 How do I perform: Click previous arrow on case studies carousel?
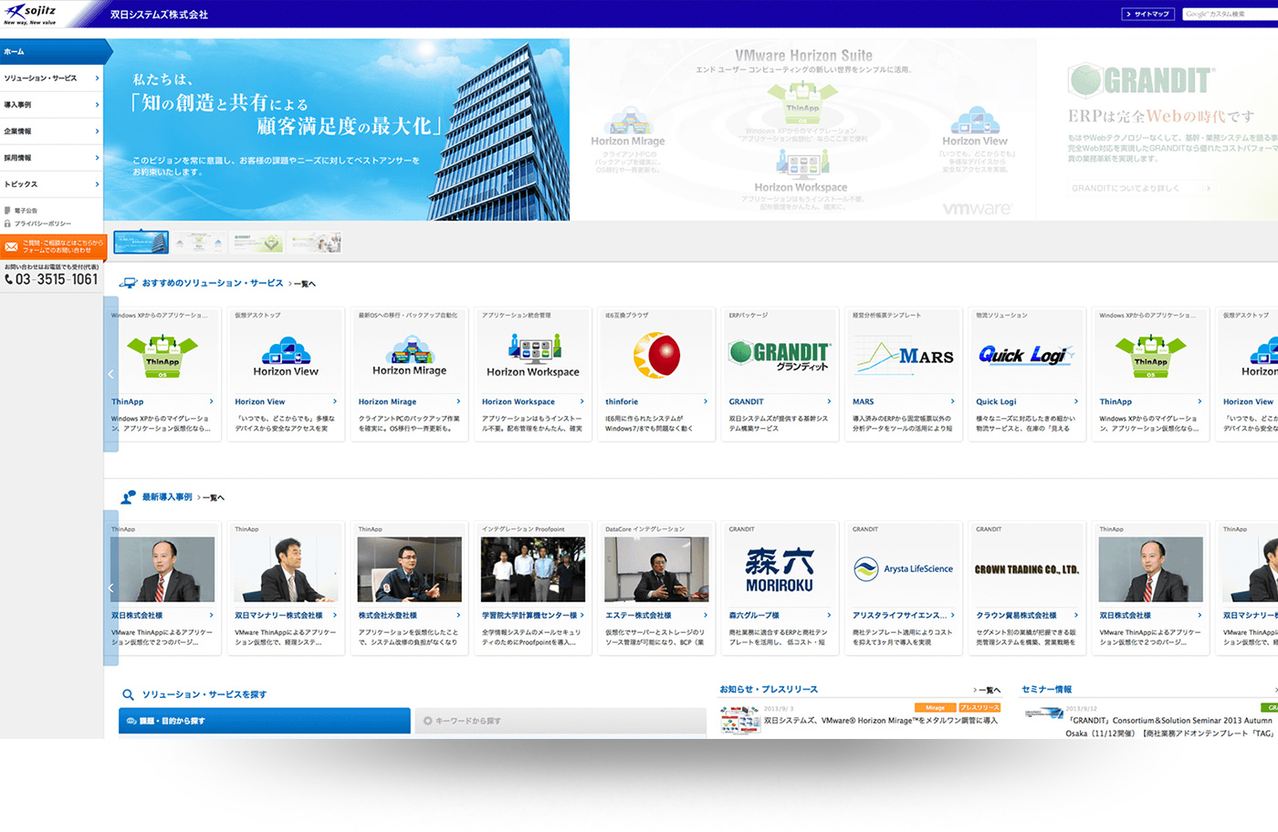click(110, 588)
